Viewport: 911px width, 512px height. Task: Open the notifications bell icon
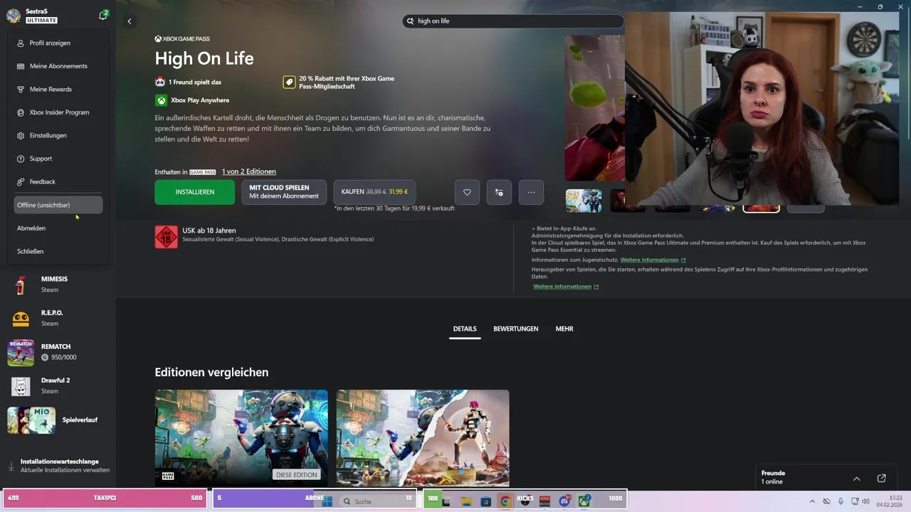point(103,15)
